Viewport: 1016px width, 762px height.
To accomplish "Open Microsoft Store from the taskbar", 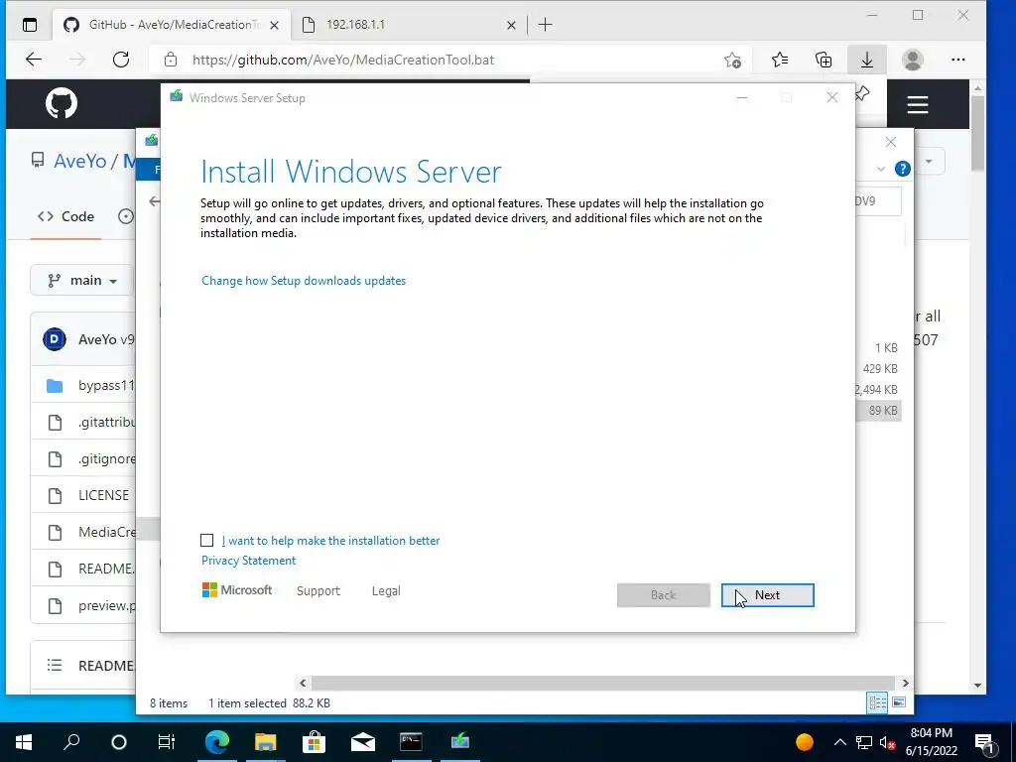I will coord(314,742).
